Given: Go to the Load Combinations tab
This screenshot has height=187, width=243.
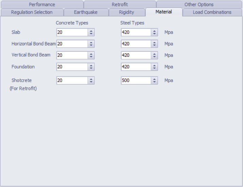Looking at the screenshot, I should pyautogui.click(x=212, y=12).
